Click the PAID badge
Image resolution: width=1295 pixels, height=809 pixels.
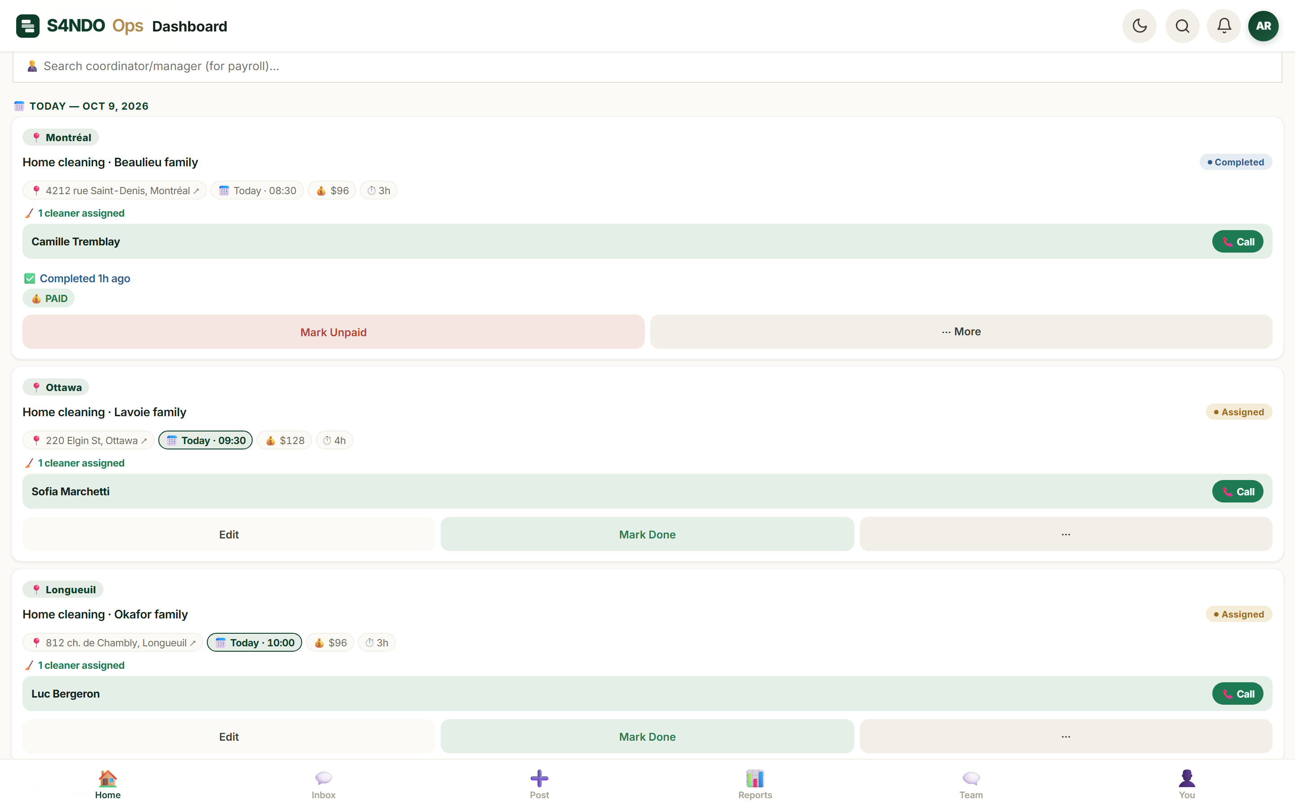click(x=49, y=298)
